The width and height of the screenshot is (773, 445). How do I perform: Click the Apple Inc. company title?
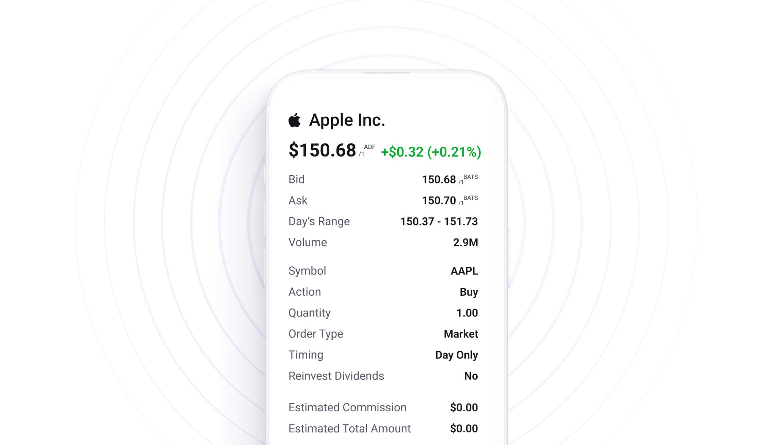click(347, 120)
